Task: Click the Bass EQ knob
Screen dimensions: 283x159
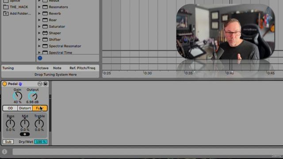Action: (x=10, y=124)
